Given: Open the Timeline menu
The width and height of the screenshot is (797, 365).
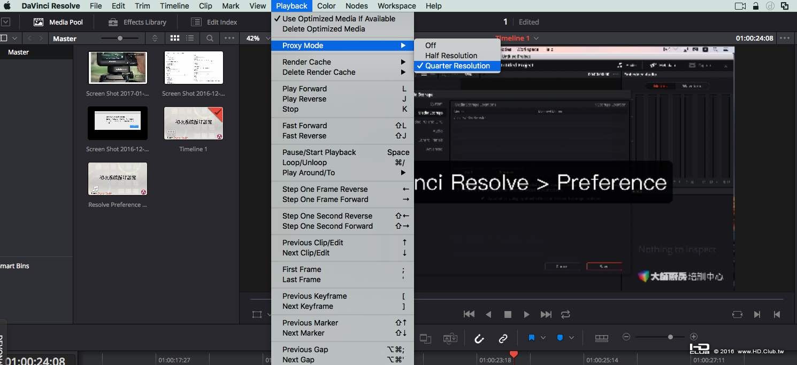Looking at the screenshot, I should (174, 6).
